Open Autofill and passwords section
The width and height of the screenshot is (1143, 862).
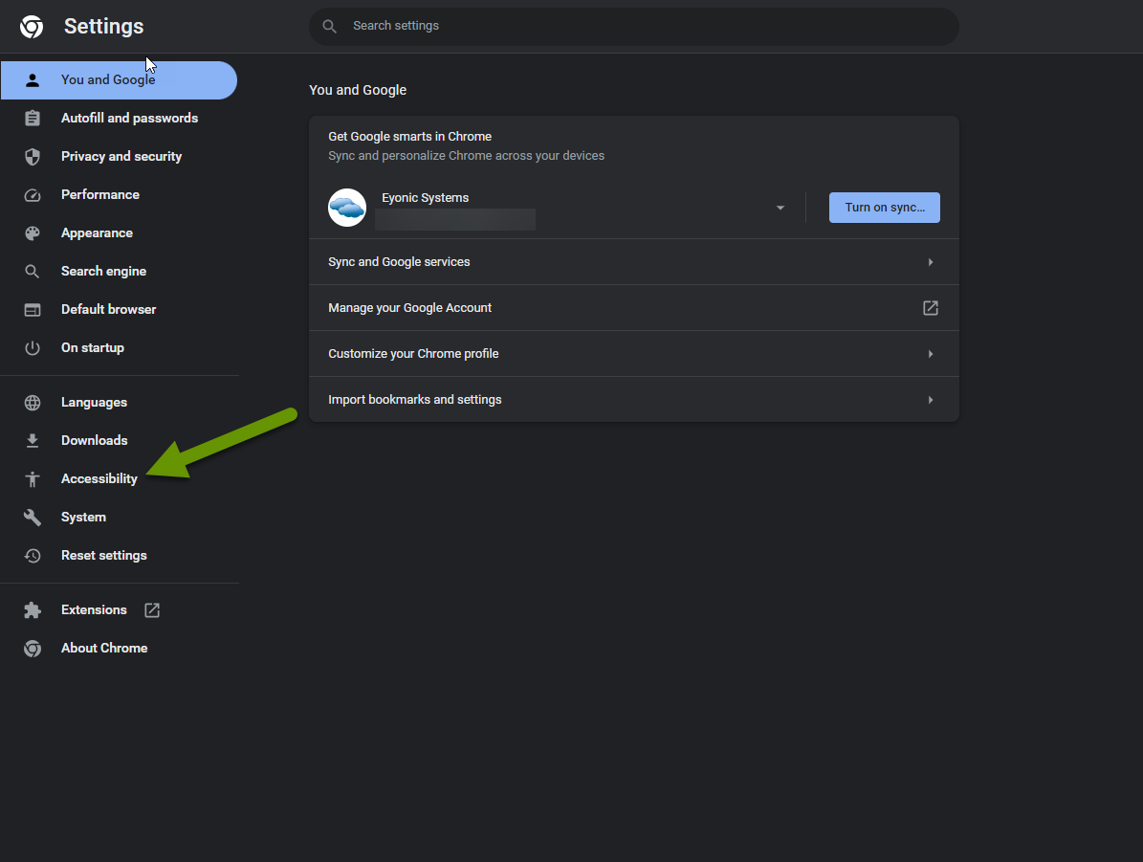[129, 119]
